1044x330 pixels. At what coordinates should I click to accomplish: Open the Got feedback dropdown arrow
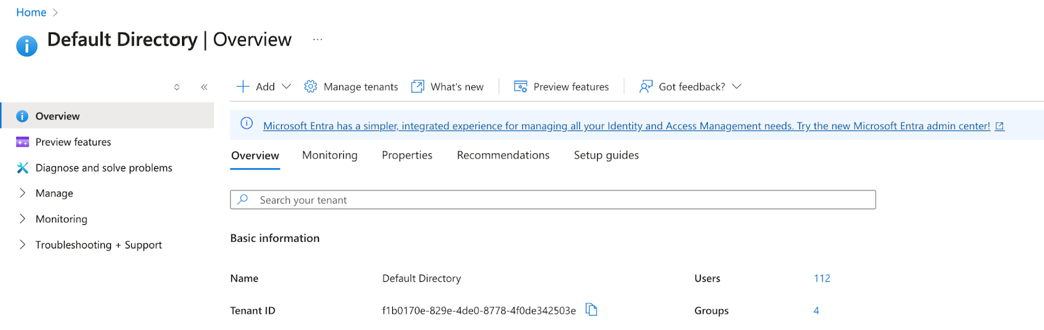[x=737, y=87]
